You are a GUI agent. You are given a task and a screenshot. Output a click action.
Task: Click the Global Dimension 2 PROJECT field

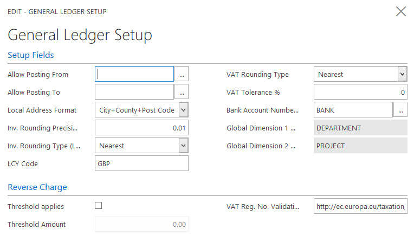tap(360, 146)
